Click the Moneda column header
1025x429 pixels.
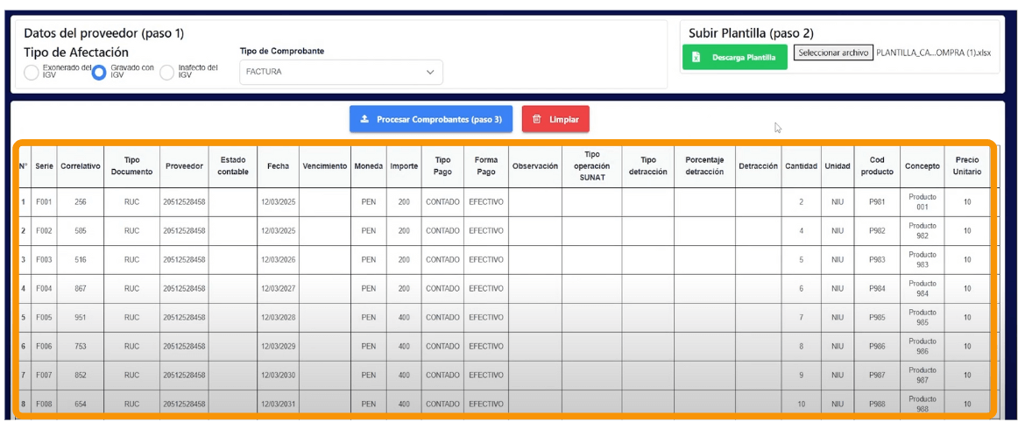coord(369,166)
